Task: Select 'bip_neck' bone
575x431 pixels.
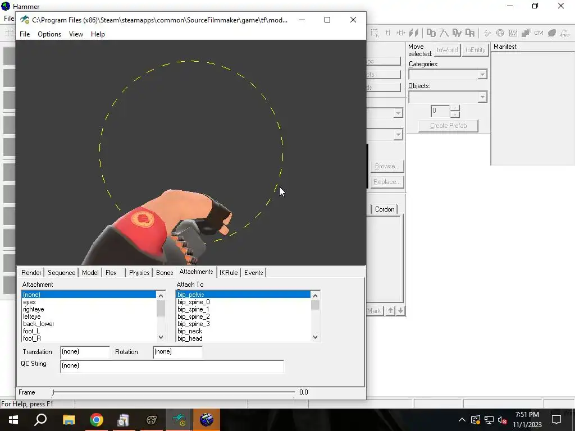Action: click(x=244, y=331)
